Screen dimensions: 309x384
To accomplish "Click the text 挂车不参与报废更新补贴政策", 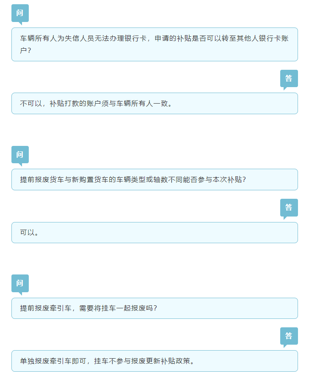I will (142, 361).
